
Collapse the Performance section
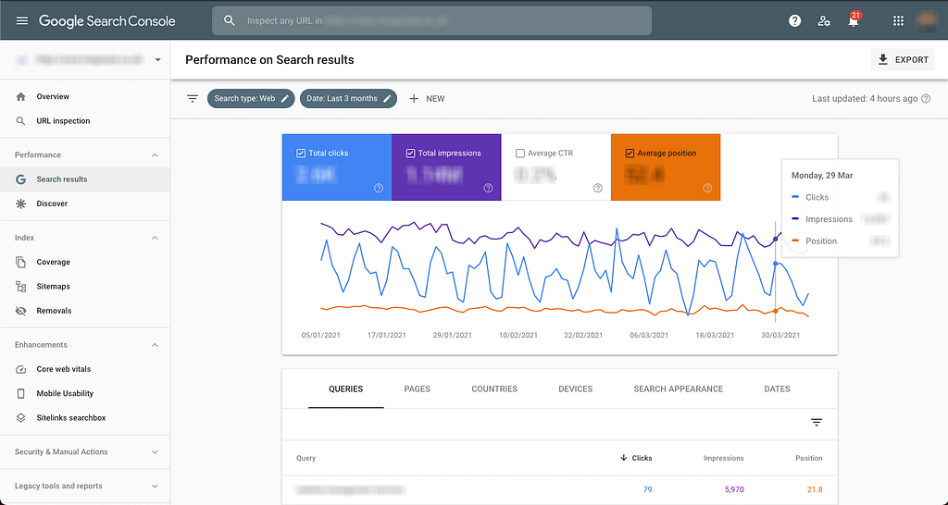tap(155, 155)
